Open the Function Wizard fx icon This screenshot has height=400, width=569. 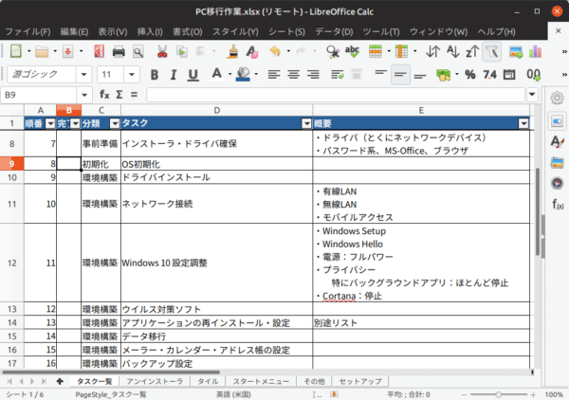(x=105, y=95)
